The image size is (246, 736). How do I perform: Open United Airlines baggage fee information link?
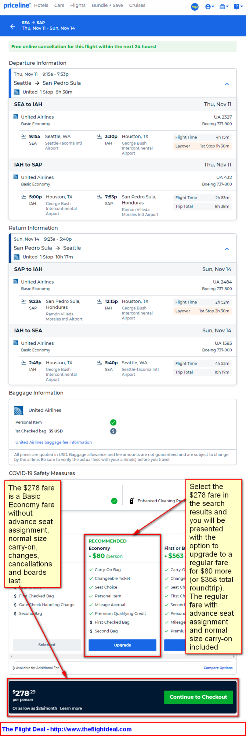pyautogui.click(x=54, y=442)
